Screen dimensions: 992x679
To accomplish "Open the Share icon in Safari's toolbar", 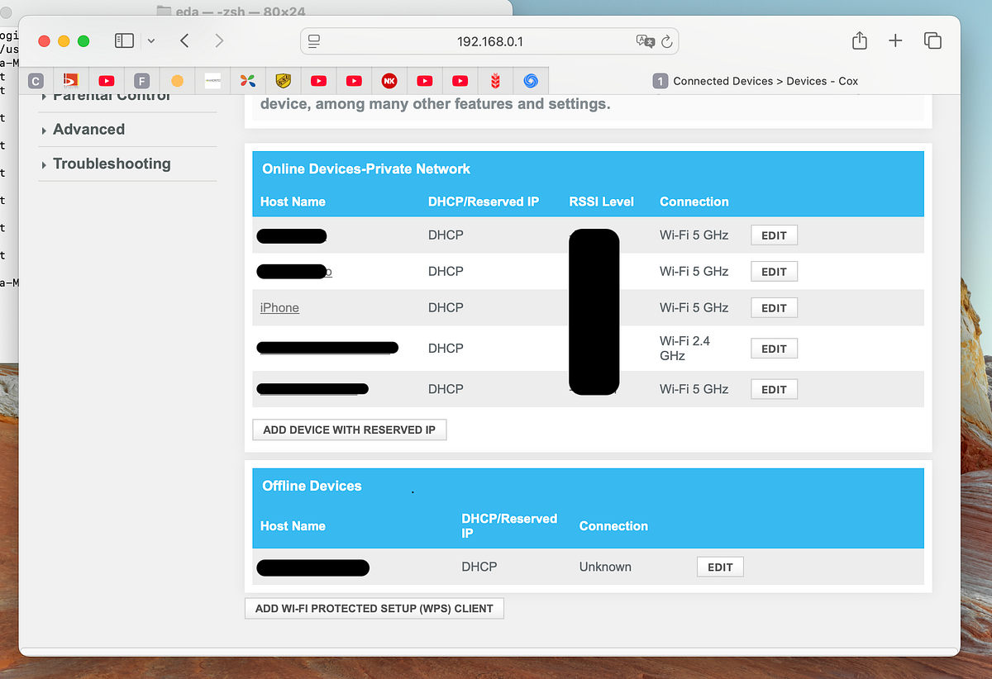I will (859, 40).
